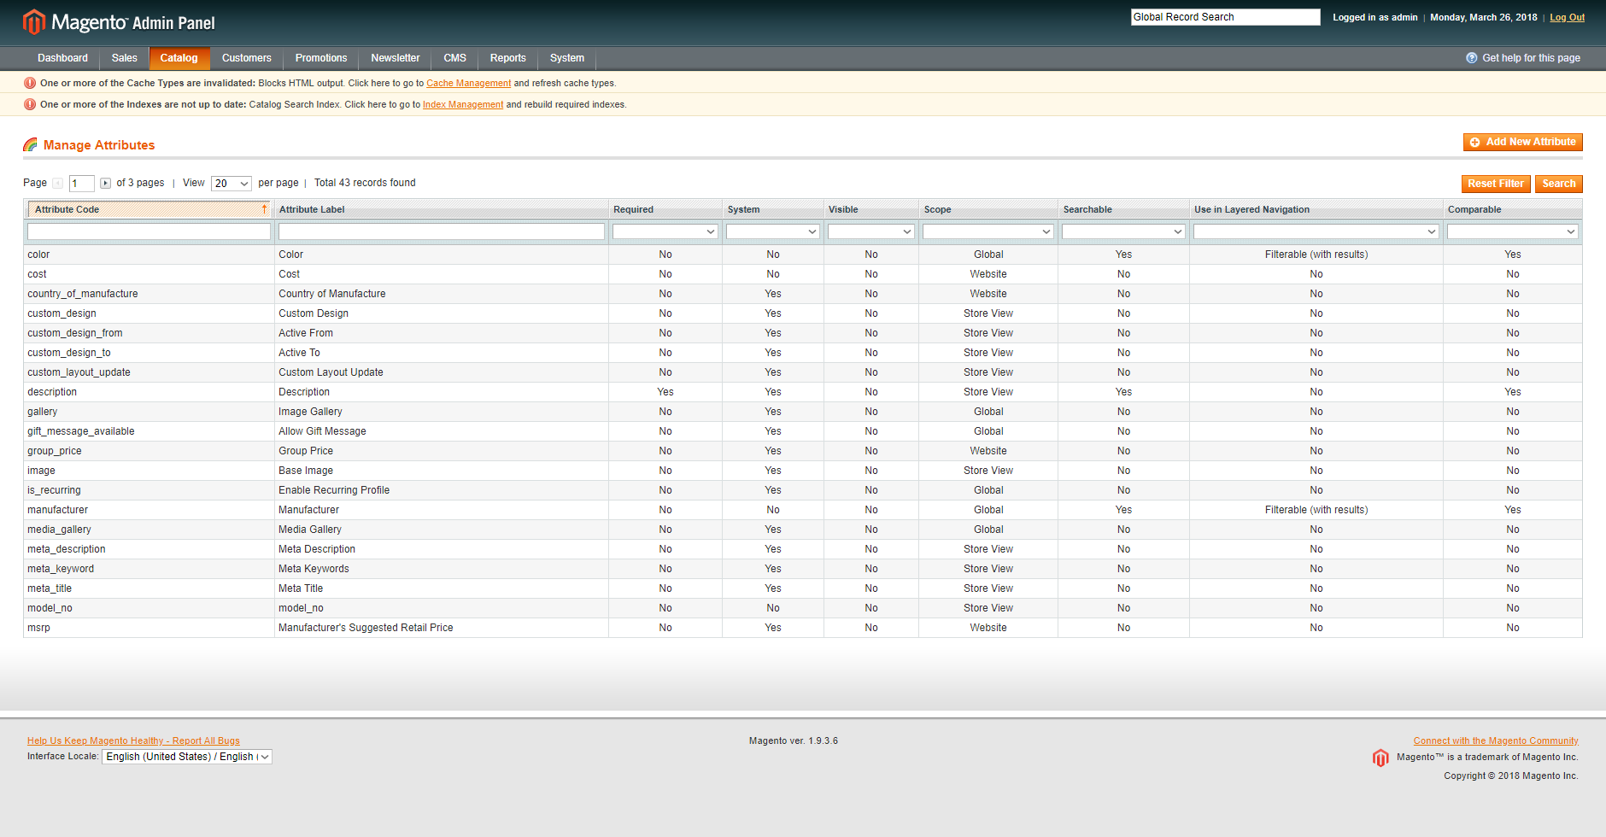1606x837 pixels.
Task: Open the Comparable filter dropdown
Action: [1512, 231]
